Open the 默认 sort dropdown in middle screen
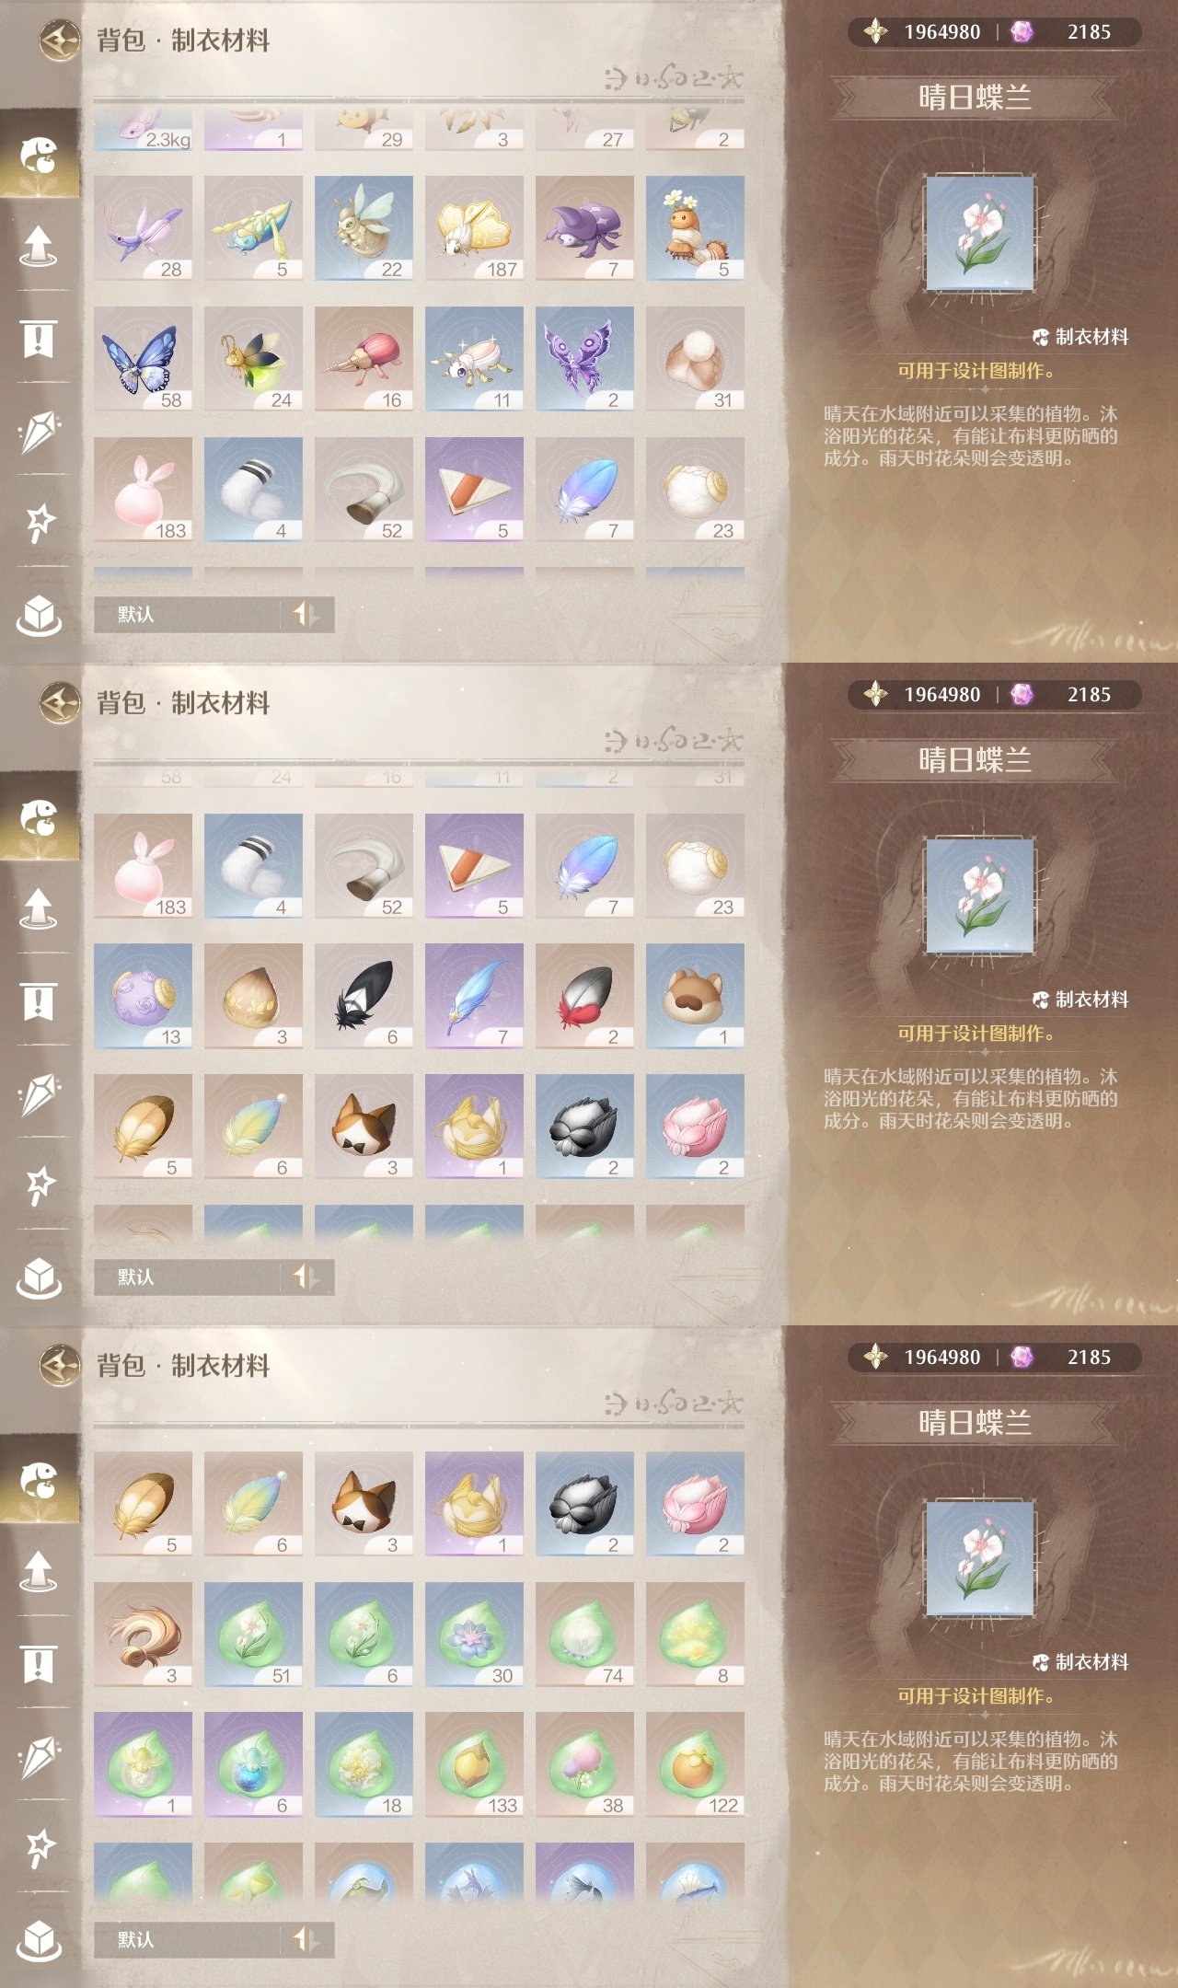 click(188, 1277)
